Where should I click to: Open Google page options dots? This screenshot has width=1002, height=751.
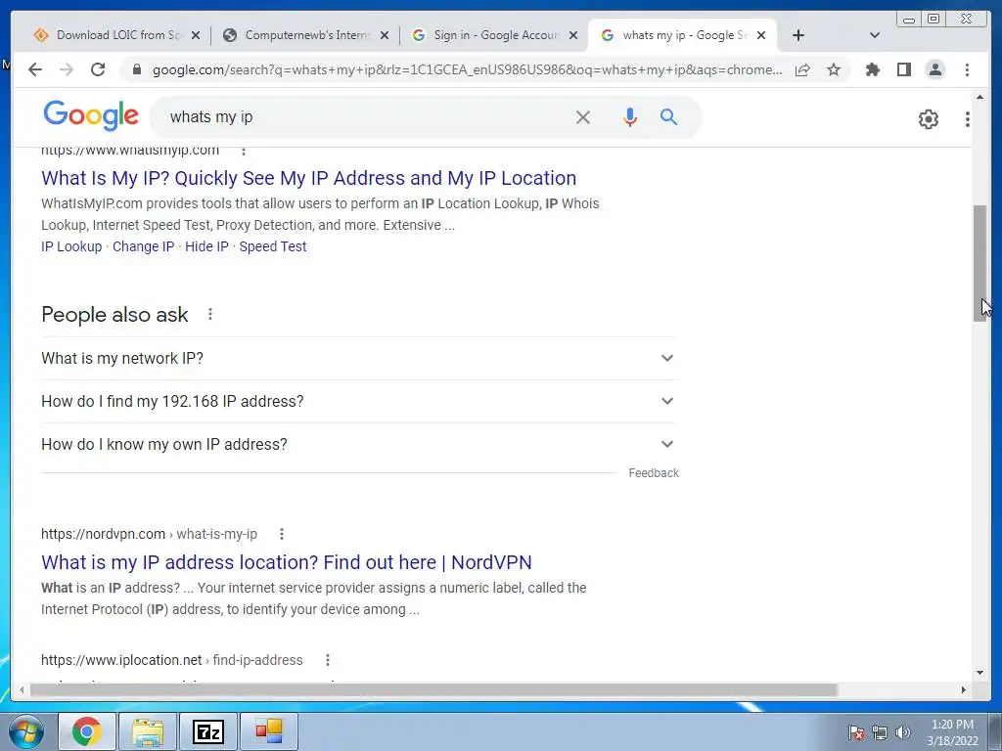pos(967,118)
